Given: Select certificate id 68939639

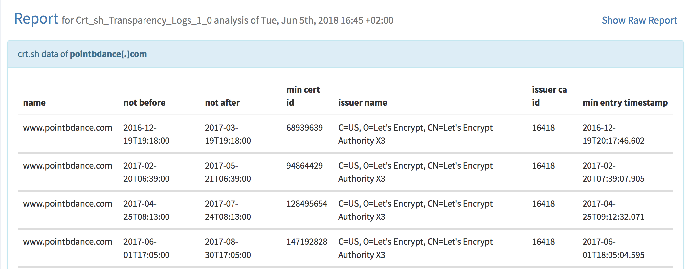Looking at the screenshot, I should 305,128.
